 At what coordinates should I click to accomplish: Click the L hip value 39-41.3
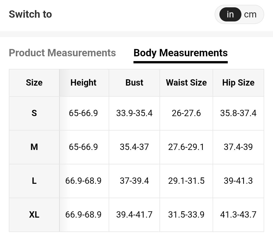coord(238,181)
